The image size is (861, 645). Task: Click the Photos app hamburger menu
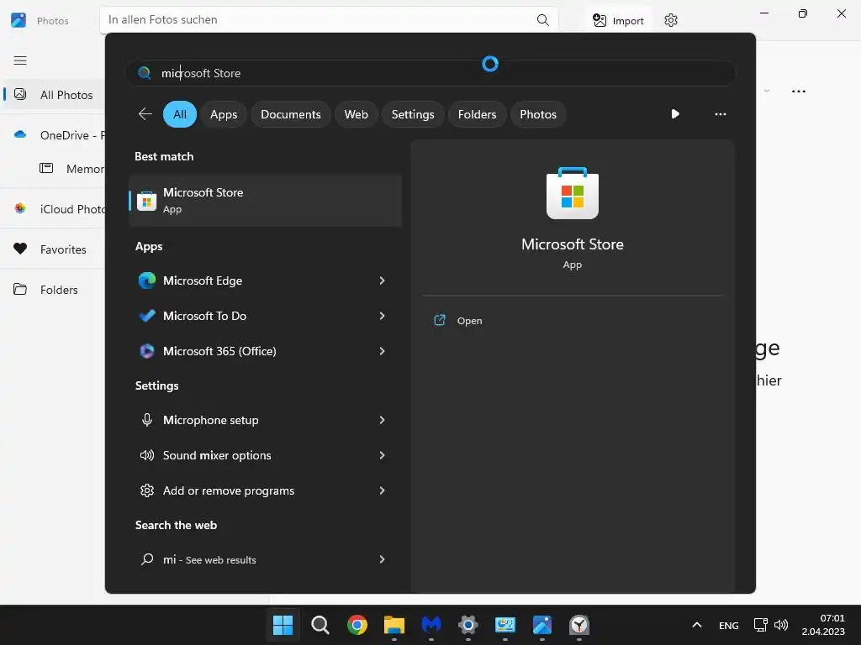pos(20,60)
